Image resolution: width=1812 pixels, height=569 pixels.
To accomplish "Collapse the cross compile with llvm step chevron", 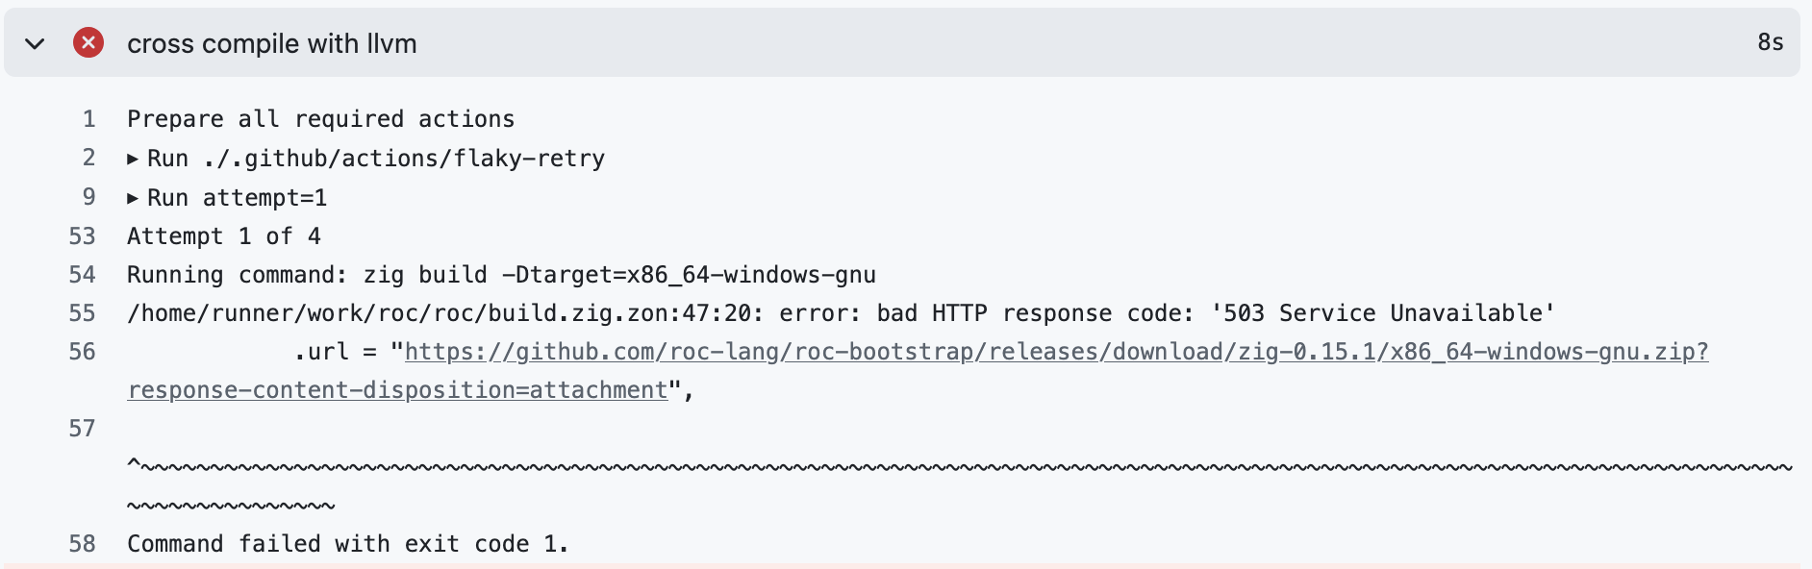I will point(35,43).
